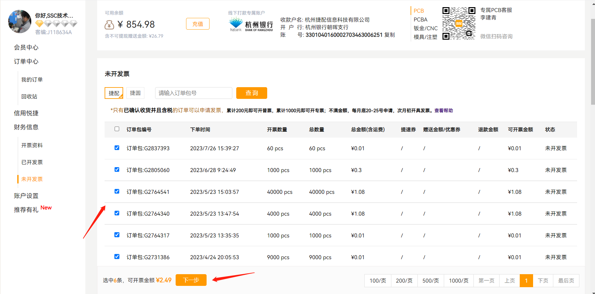Set page size to 200/页
Viewport: 595px width, 294px height.
click(404, 281)
